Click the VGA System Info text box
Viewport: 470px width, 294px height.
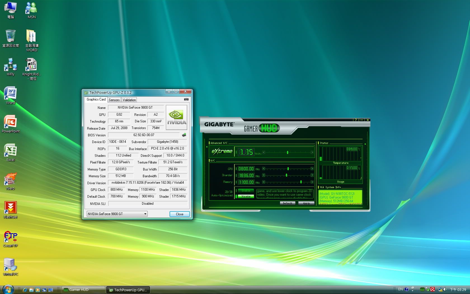340,197
